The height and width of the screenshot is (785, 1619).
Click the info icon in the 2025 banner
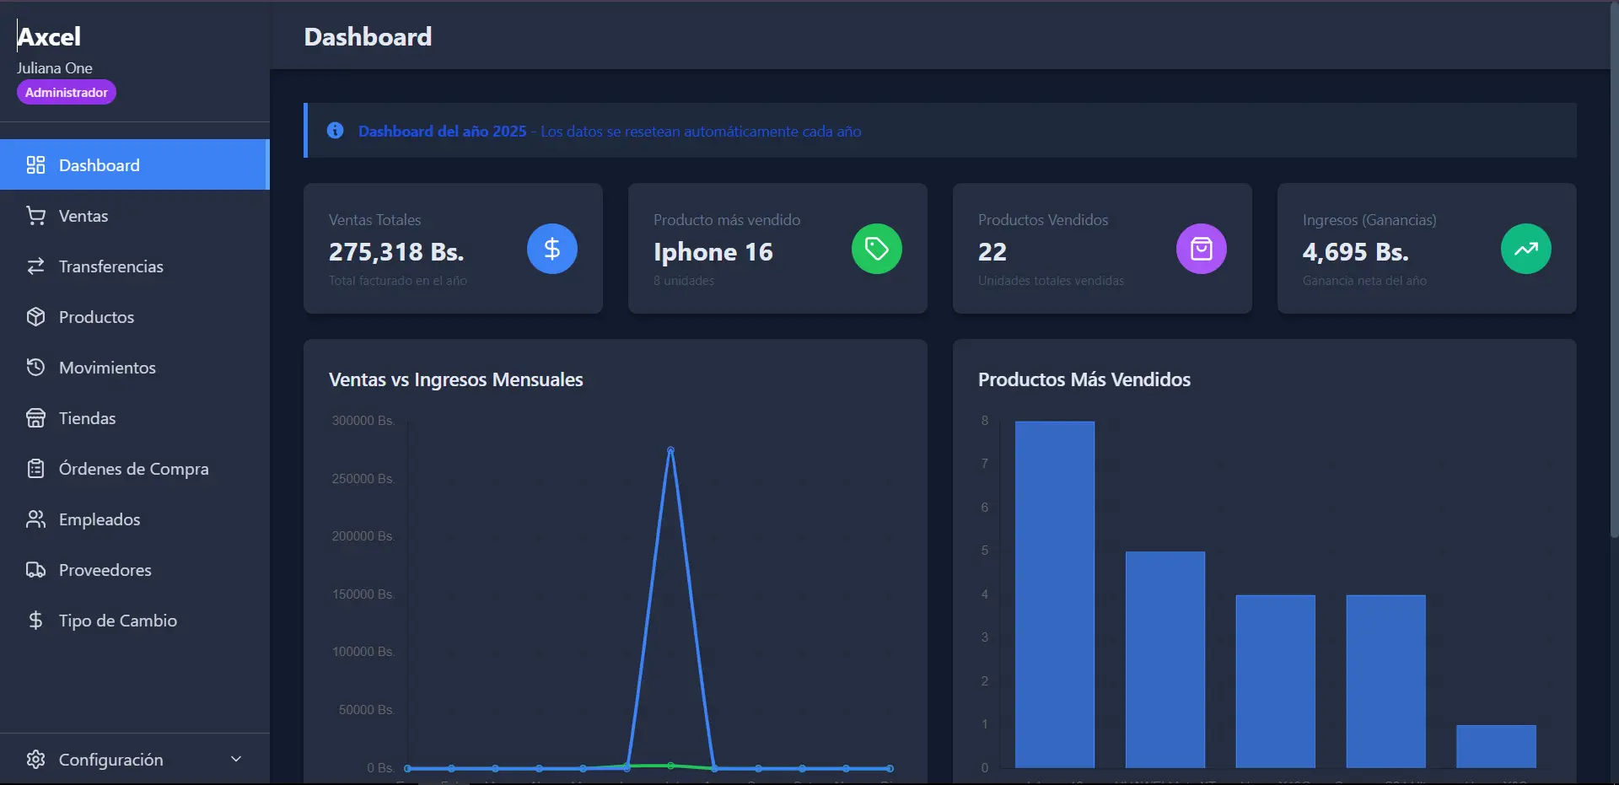pos(336,131)
